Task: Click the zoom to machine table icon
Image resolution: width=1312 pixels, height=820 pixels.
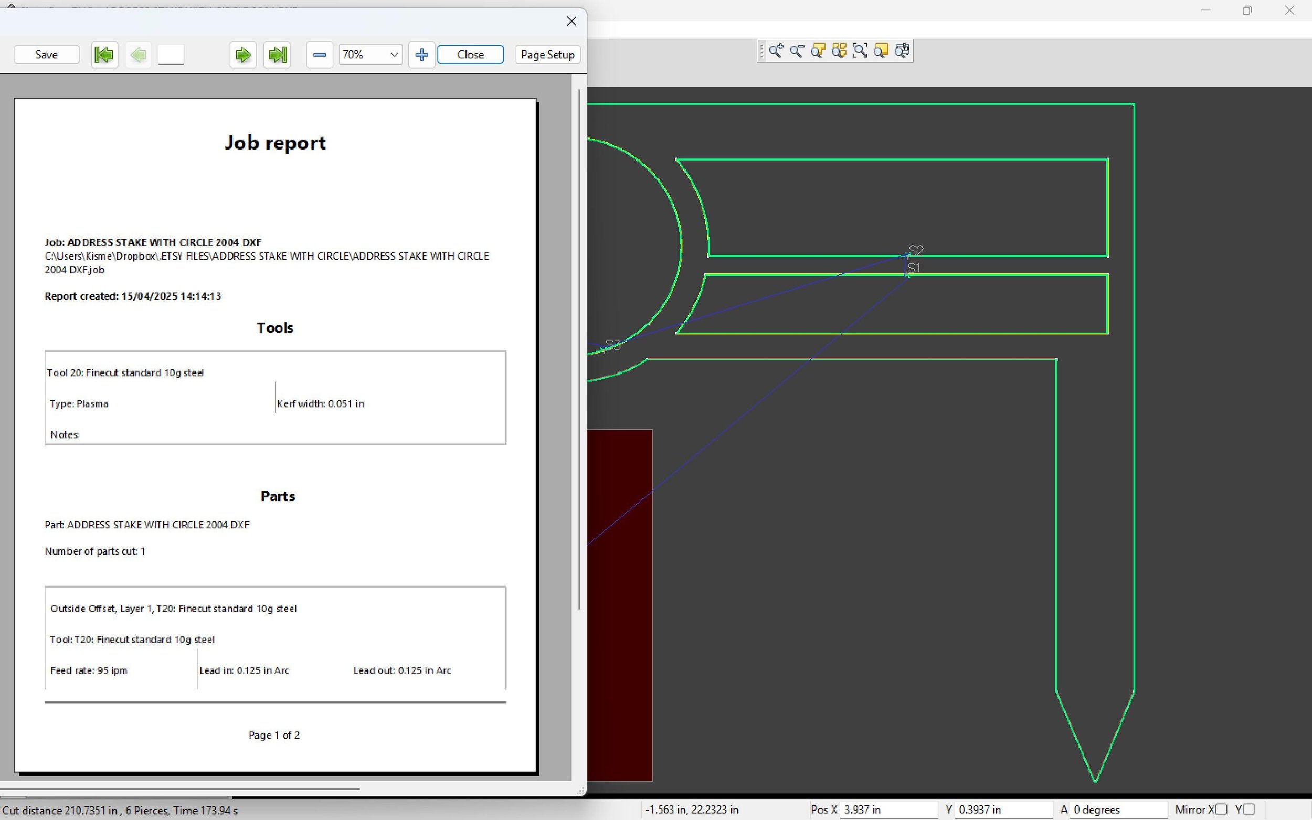Action: pos(902,51)
